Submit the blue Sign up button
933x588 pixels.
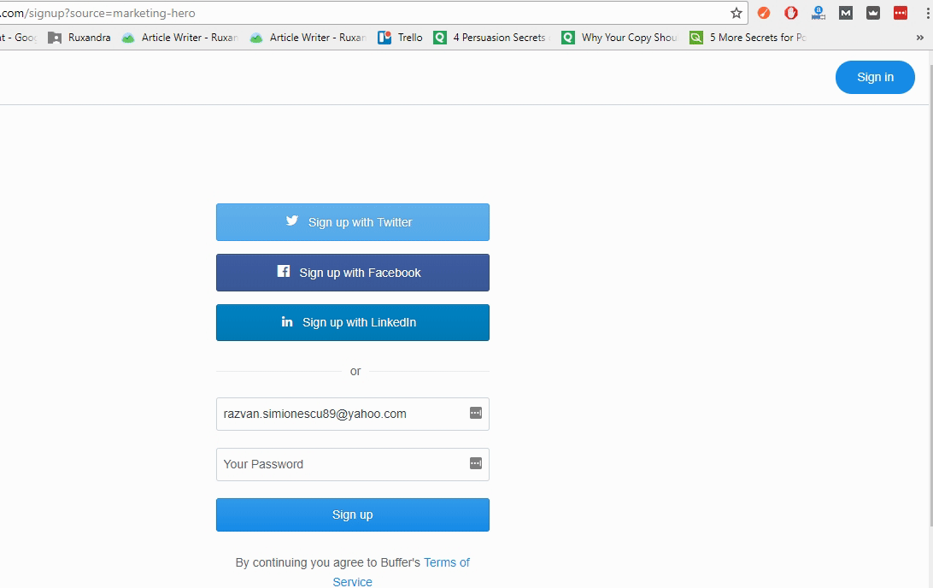tap(352, 514)
